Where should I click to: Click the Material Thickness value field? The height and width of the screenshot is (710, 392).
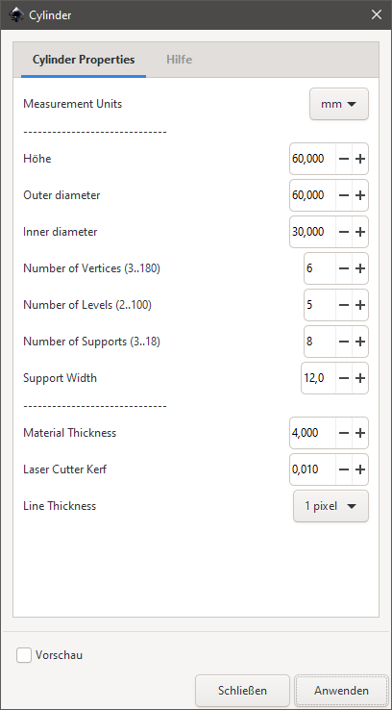pos(312,433)
